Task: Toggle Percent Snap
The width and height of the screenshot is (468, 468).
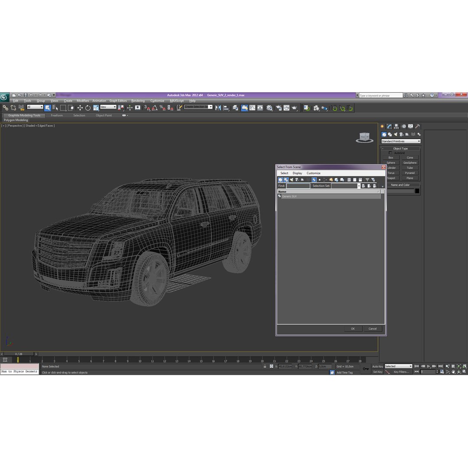Action: (x=162, y=108)
